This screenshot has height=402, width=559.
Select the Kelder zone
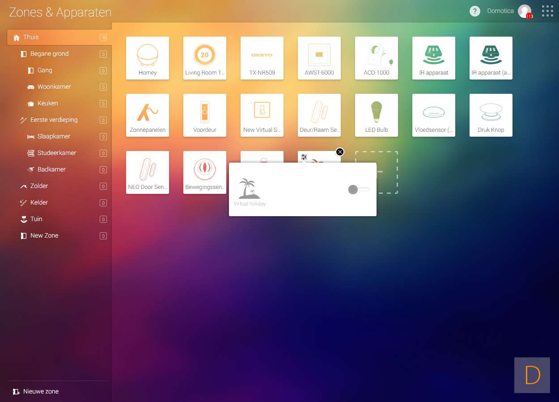(x=59, y=202)
